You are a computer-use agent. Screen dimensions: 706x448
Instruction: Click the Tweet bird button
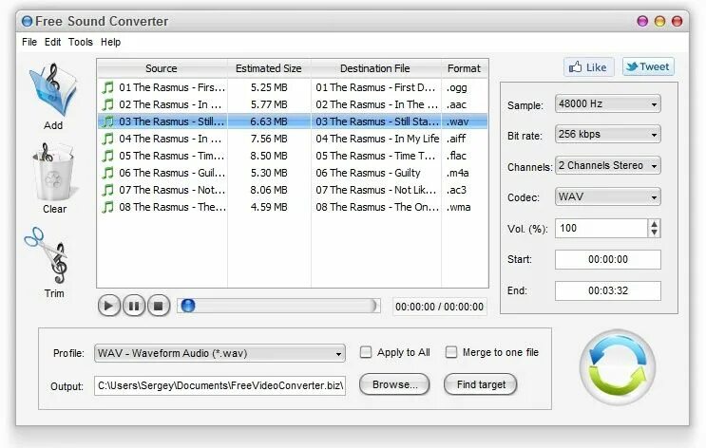[648, 67]
